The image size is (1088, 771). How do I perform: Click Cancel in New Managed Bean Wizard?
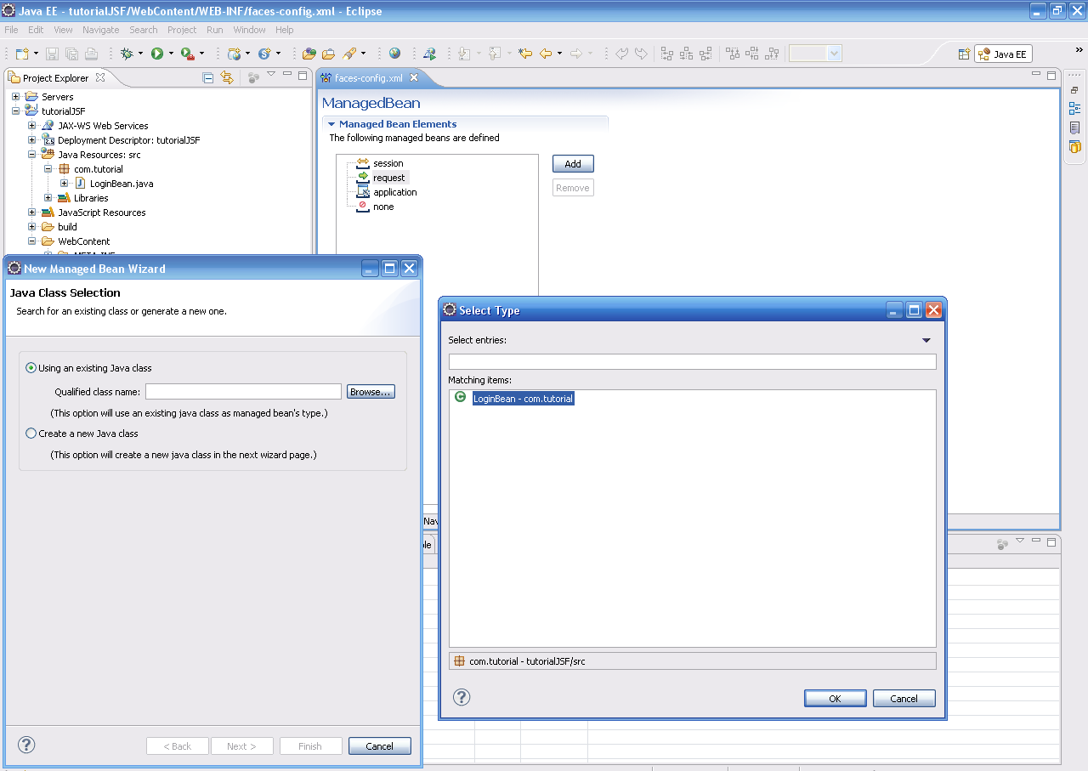(379, 745)
